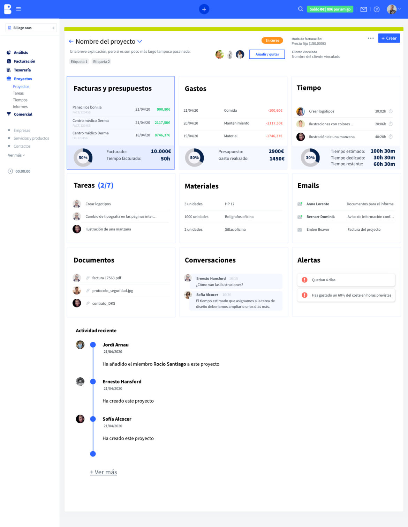This screenshot has width=408, height=527.
Task: Open the Billage saas company selector
Action: coord(31,28)
